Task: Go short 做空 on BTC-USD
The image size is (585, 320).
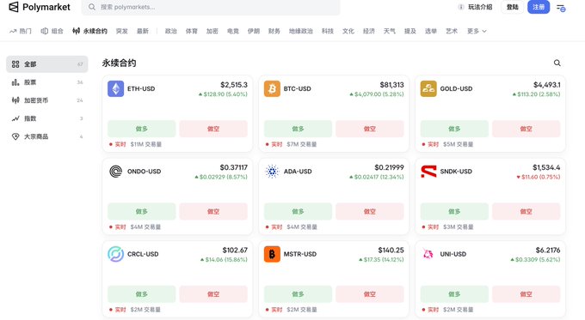Action: [370, 129]
